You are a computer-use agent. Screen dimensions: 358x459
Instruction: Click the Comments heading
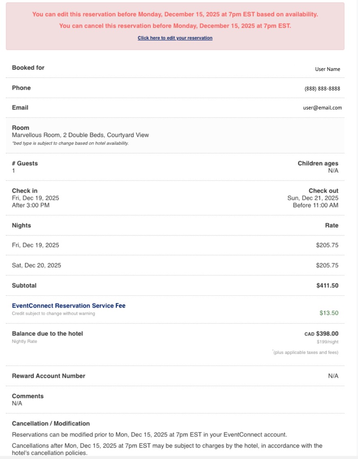(x=28, y=396)
